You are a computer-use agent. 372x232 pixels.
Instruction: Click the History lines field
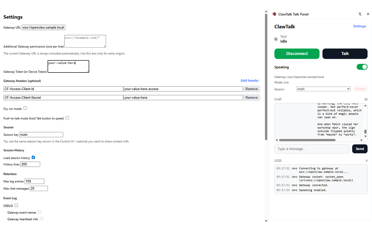(x=30, y=164)
